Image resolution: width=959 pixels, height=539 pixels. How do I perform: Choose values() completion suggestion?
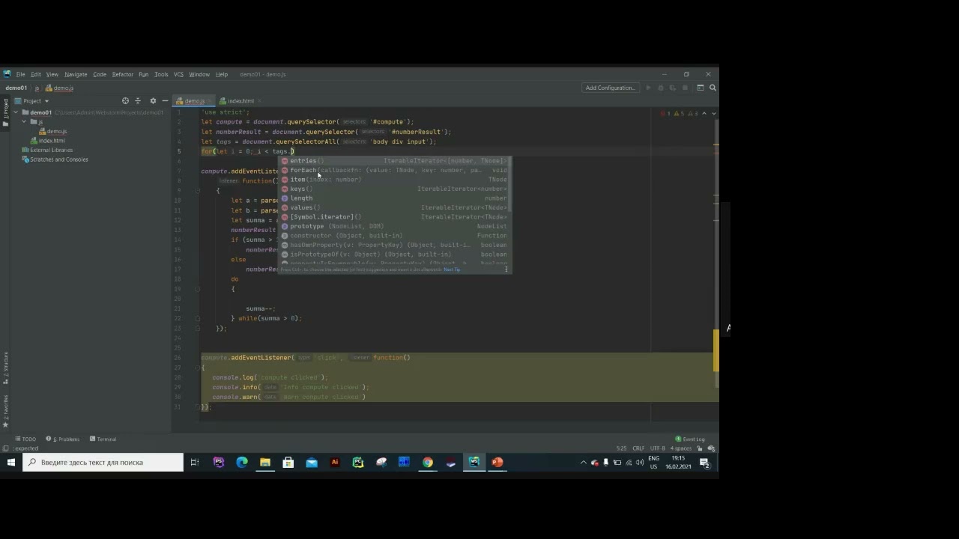pos(395,207)
